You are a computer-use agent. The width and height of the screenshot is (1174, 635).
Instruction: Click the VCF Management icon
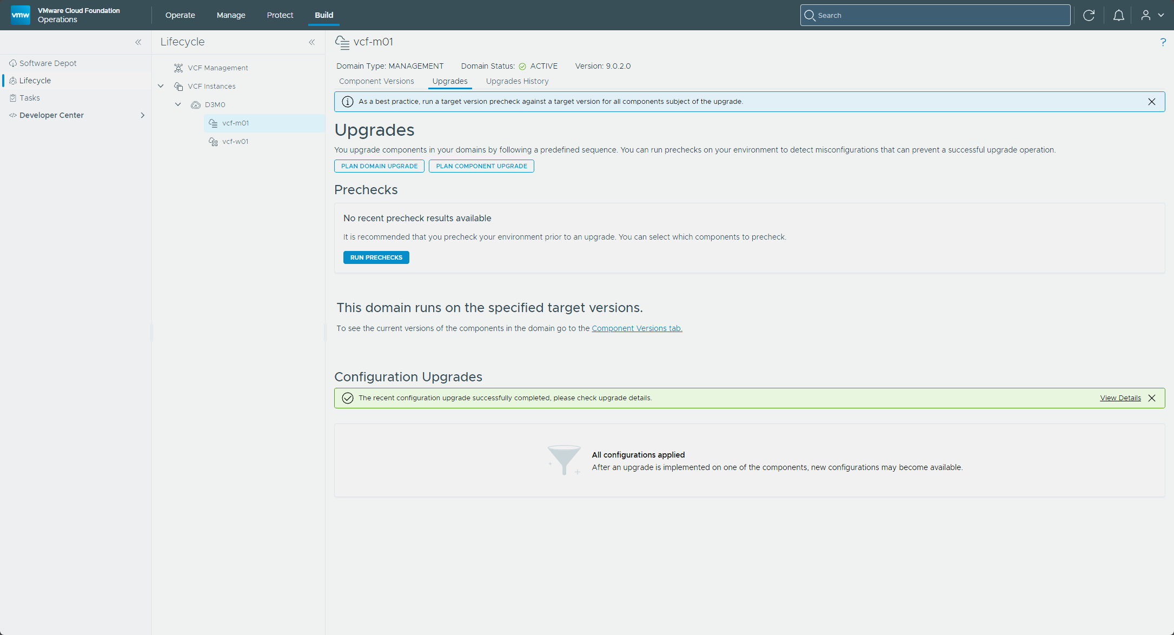178,68
